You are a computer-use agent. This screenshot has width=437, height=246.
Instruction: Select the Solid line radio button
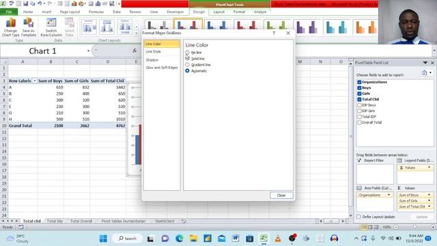click(x=187, y=59)
